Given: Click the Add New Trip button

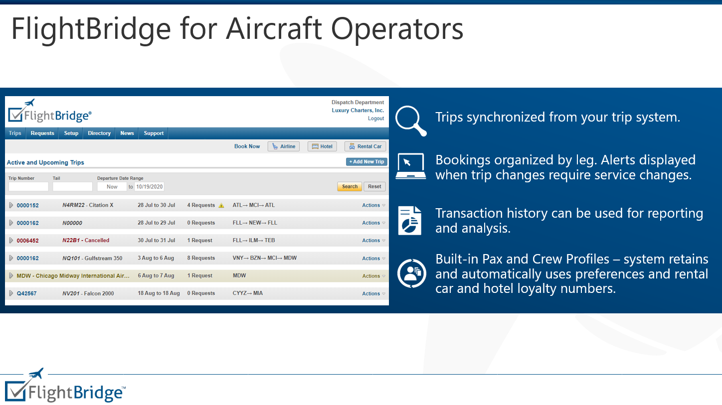Looking at the screenshot, I should [366, 161].
